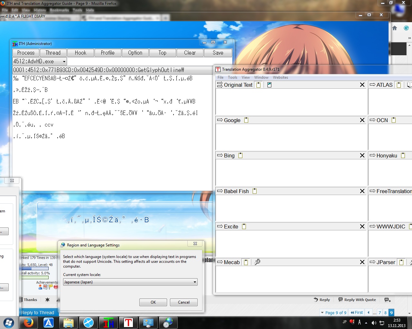Click Cancel in Region and Language Settings
This screenshot has height=329, width=412.
184,302
